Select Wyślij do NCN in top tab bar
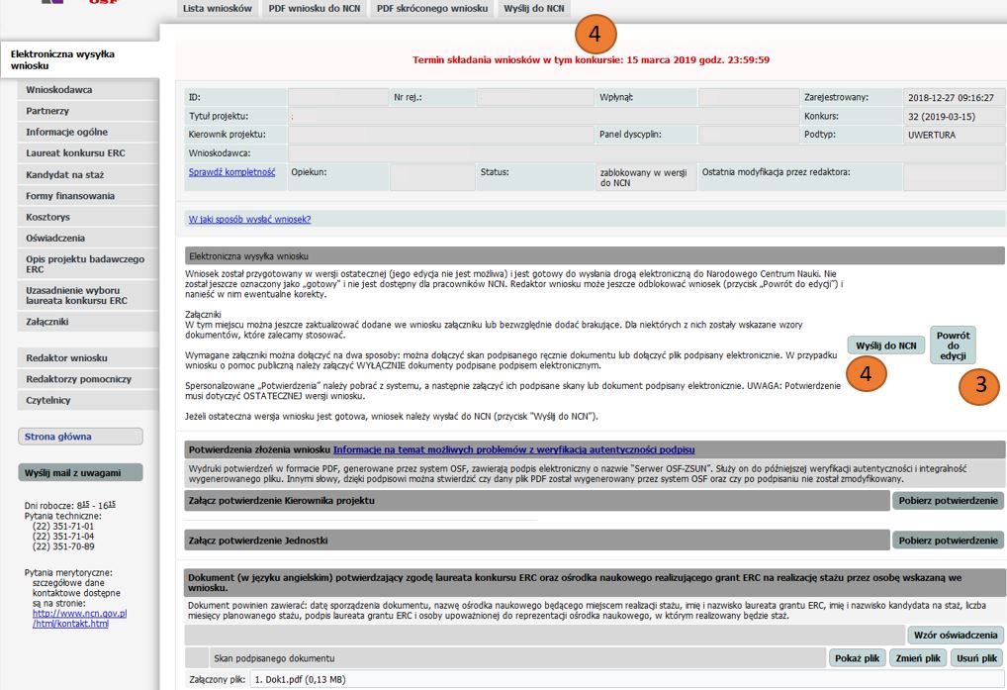 534,8
